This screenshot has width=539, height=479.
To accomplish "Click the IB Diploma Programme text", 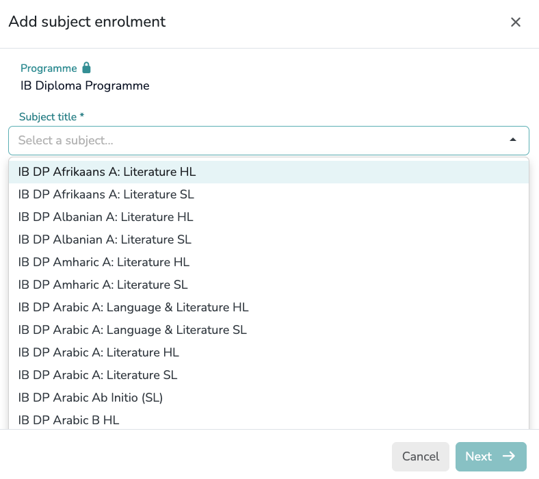I will coord(85,86).
